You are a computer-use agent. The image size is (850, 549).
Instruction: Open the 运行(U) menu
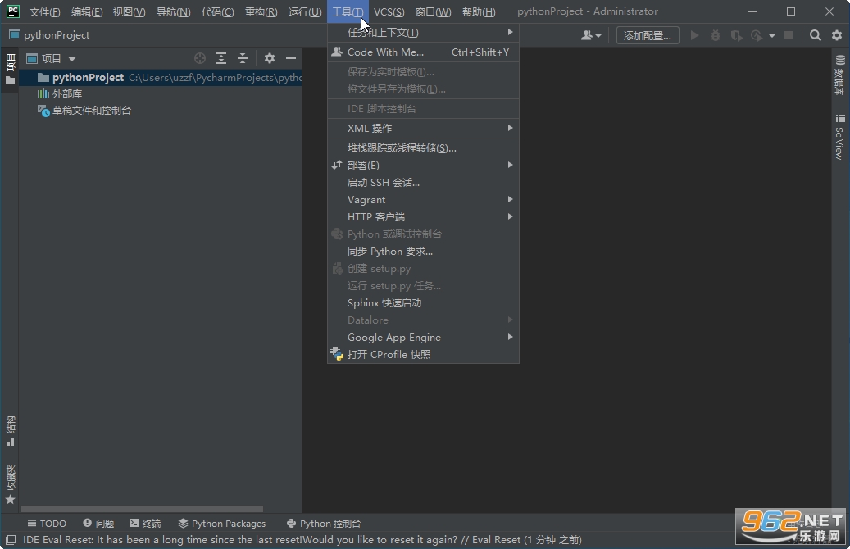305,12
